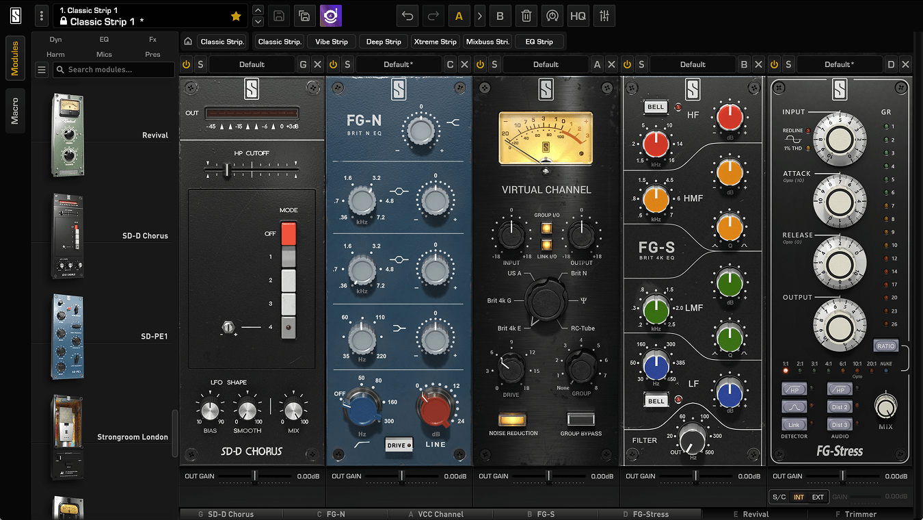Switch to the Xtreme Strip tab

[x=436, y=42]
